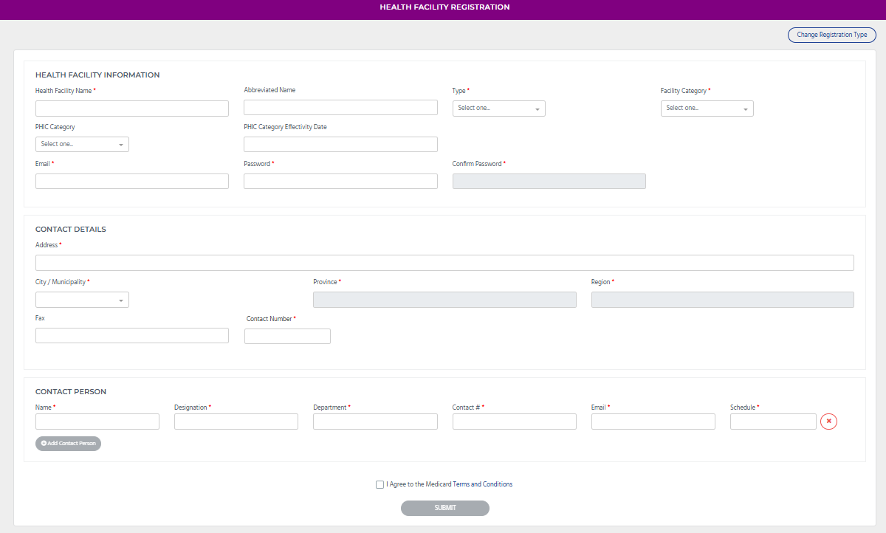Open the City / Municipality dropdown
The width and height of the screenshot is (886, 533).
pyautogui.click(x=82, y=300)
